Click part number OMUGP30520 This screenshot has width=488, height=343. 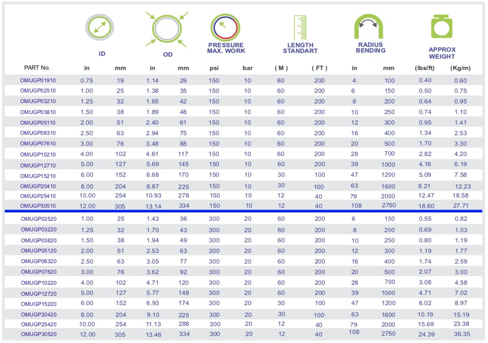pos(39,334)
